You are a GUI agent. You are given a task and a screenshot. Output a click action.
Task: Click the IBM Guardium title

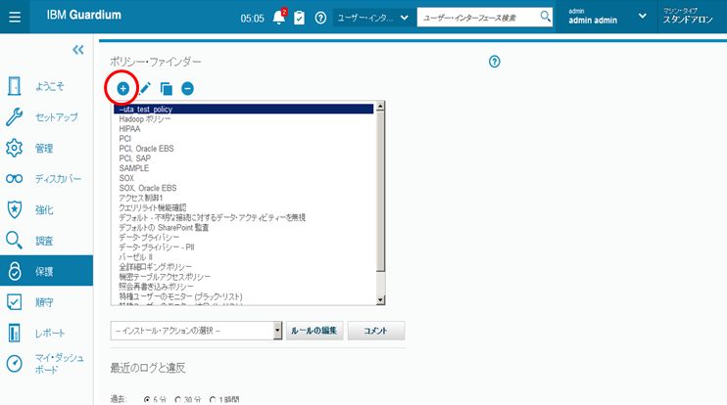(x=84, y=15)
